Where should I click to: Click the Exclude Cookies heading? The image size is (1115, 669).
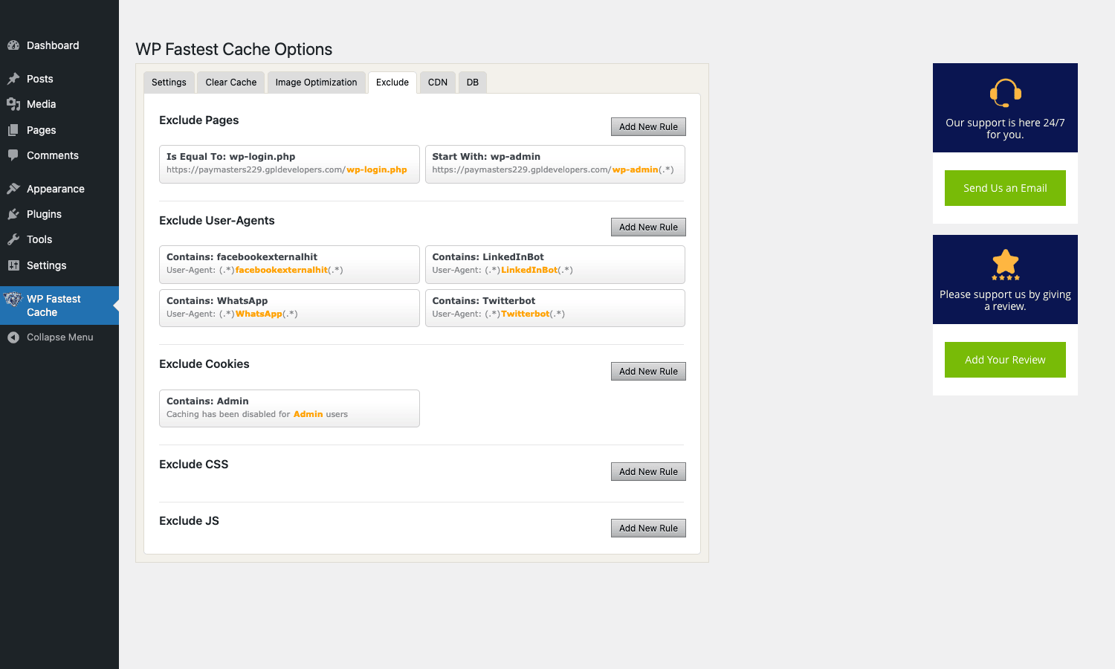[204, 364]
